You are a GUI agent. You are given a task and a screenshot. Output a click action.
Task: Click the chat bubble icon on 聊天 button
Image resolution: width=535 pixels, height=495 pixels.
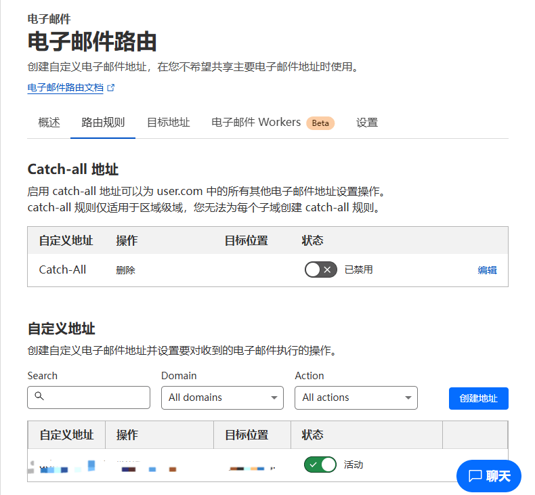click(475, 476)
